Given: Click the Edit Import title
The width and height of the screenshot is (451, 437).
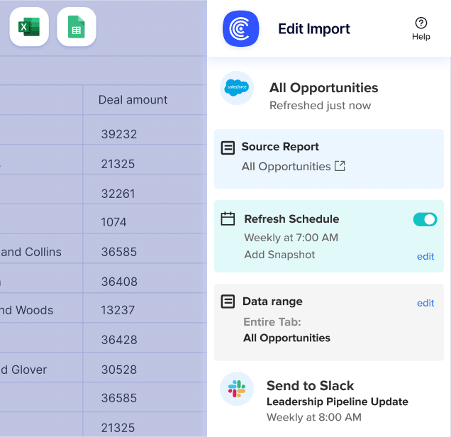Looking at the screenshot, I should [314, 29].
